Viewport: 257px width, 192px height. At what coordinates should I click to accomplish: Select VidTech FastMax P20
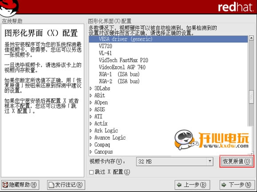point(124,60)
